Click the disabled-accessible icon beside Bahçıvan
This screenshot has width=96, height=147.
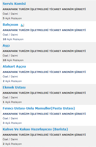point(22,25)
